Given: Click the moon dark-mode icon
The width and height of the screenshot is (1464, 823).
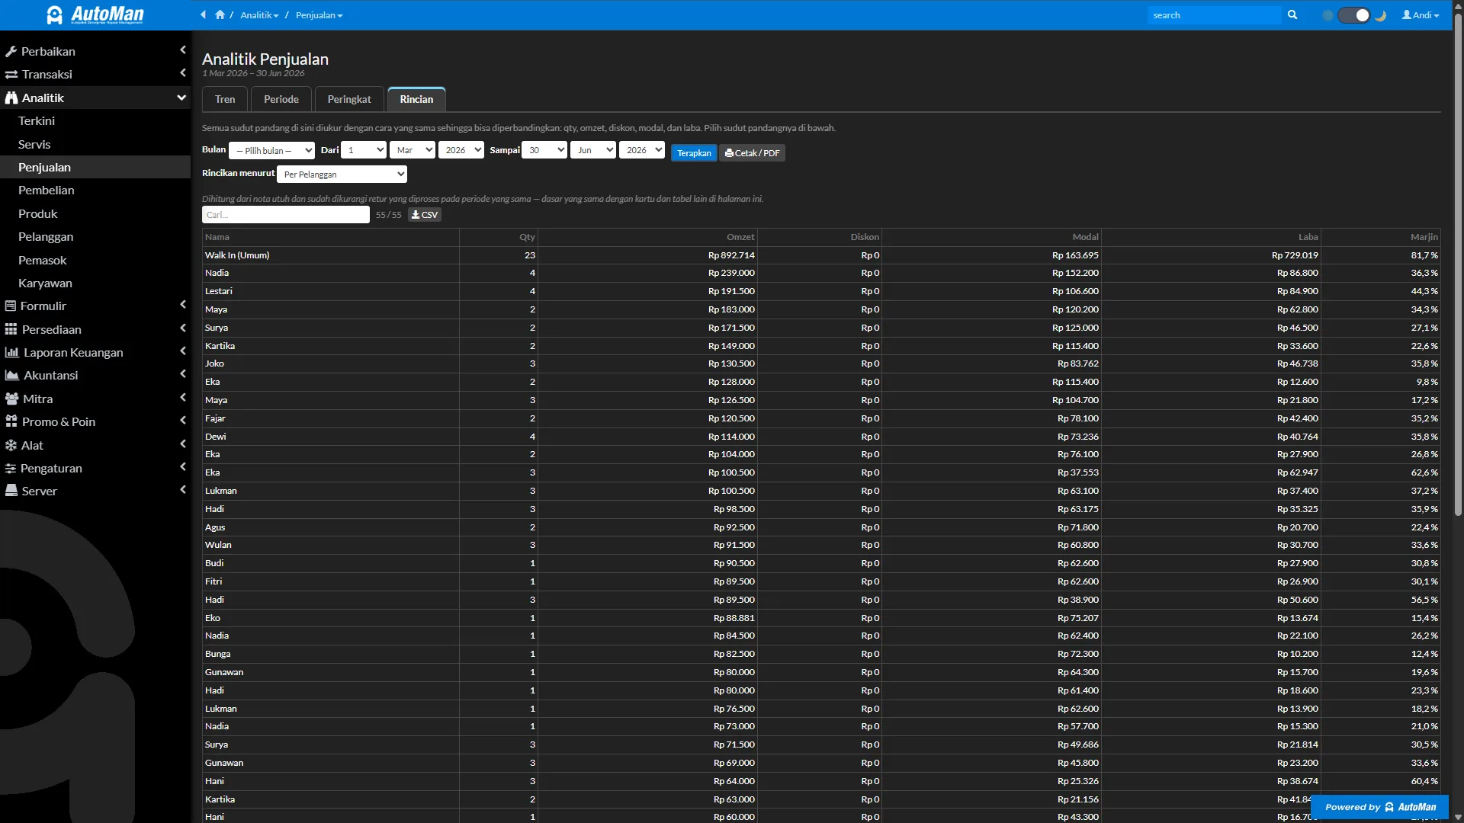Looking at the screenshot, I should tap(1380, 15).
